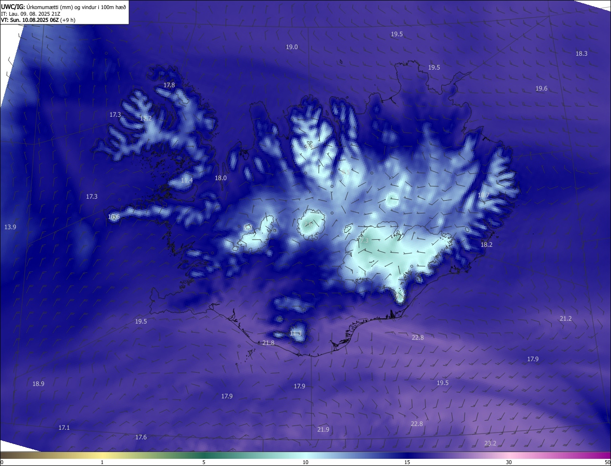Screen dimensions: 611x466
Task: Click the 18.3 value label
Action: [581, 54]
